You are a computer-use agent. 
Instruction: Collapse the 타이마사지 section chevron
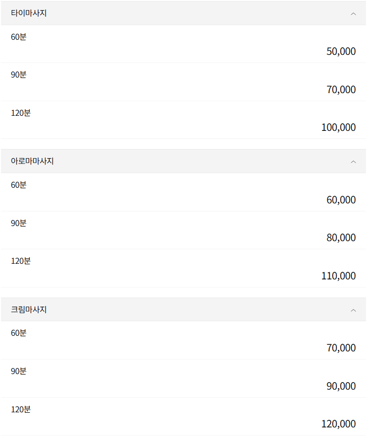353,14
